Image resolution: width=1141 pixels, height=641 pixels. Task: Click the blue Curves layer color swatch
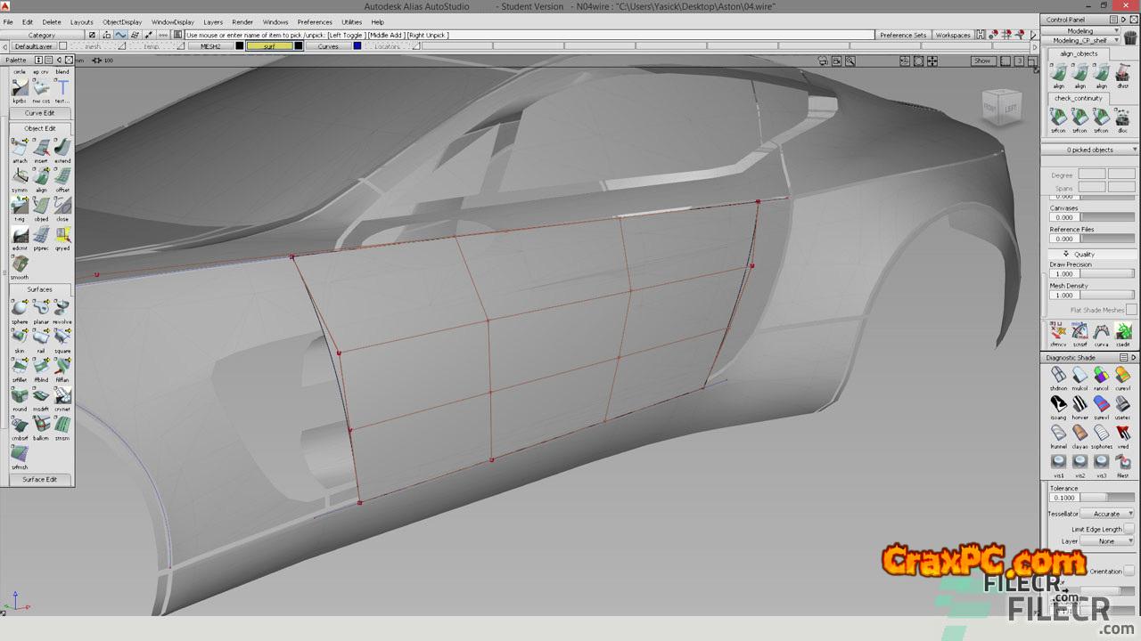[x=357, y=46]
